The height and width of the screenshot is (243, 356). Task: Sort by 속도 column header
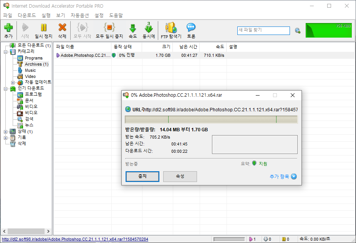click(213, 47)
